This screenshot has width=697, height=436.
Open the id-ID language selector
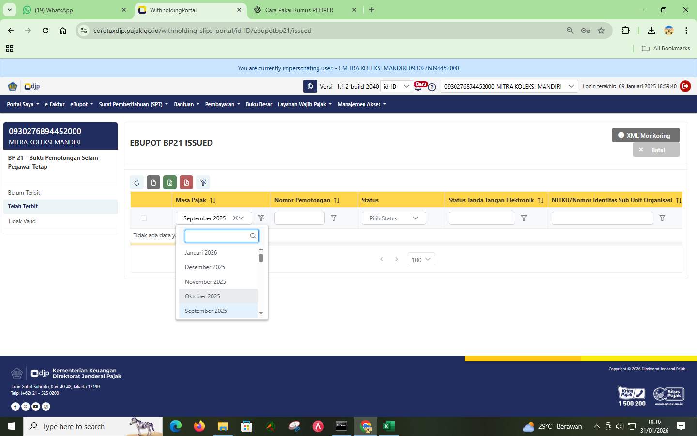396,86
